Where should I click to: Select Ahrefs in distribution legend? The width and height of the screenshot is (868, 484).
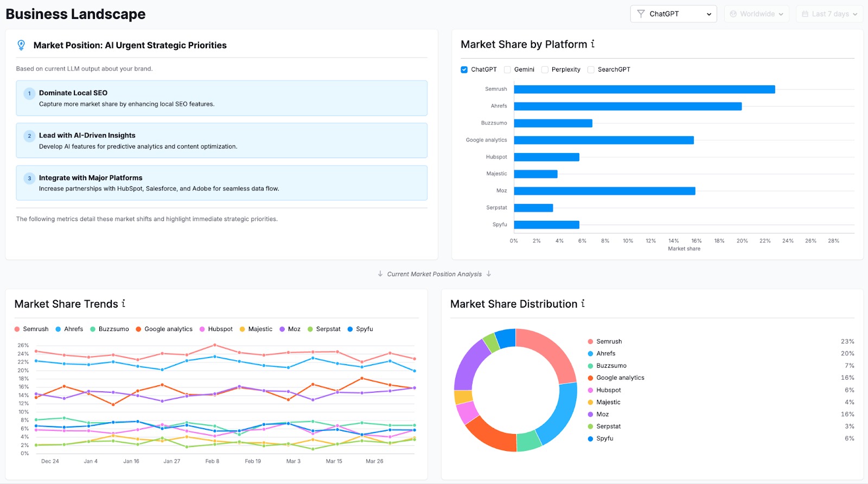(x=602, y=353)
